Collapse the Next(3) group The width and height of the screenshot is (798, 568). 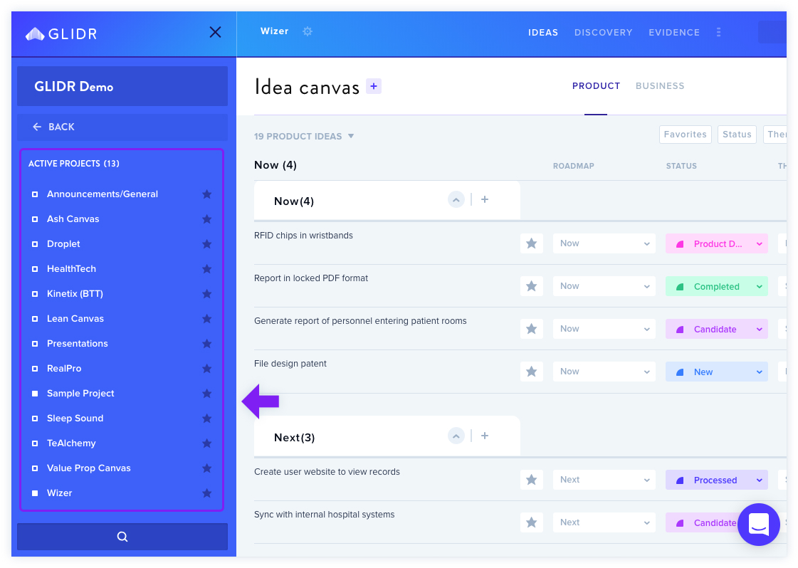(x=456, y=436)
